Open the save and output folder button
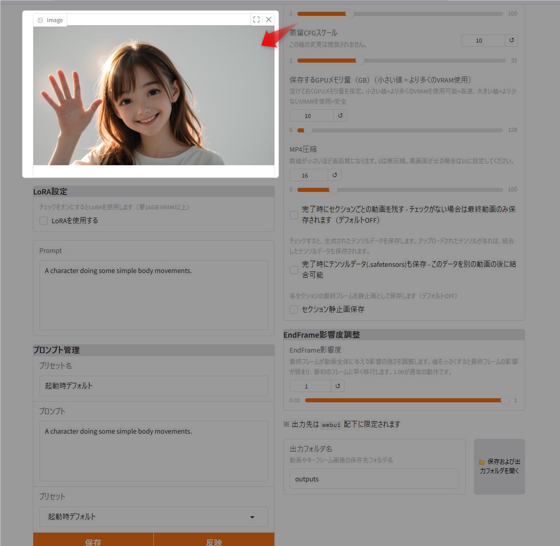 point(499,466)
